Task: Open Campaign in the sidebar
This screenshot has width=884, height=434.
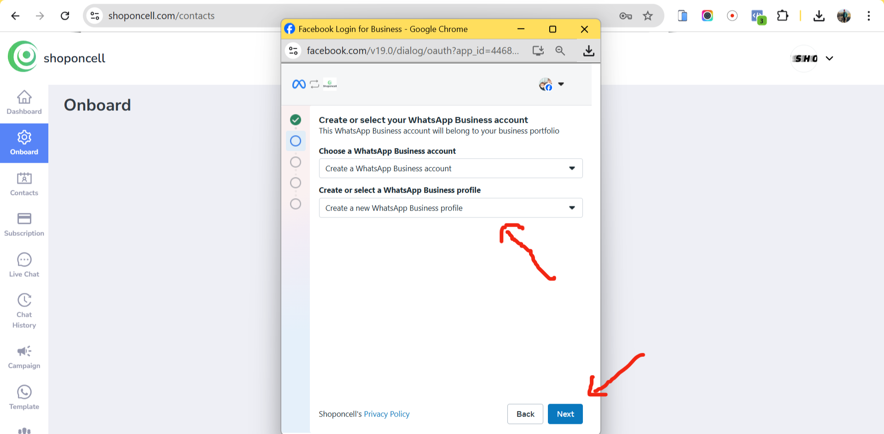Action: [x=24, y=357]
